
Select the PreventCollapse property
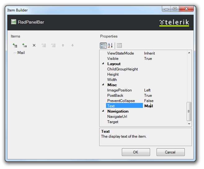(x=121, y=101)
